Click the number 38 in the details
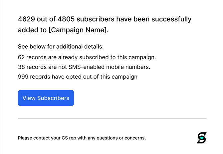 pyautogui.click(x=21, y=67)
